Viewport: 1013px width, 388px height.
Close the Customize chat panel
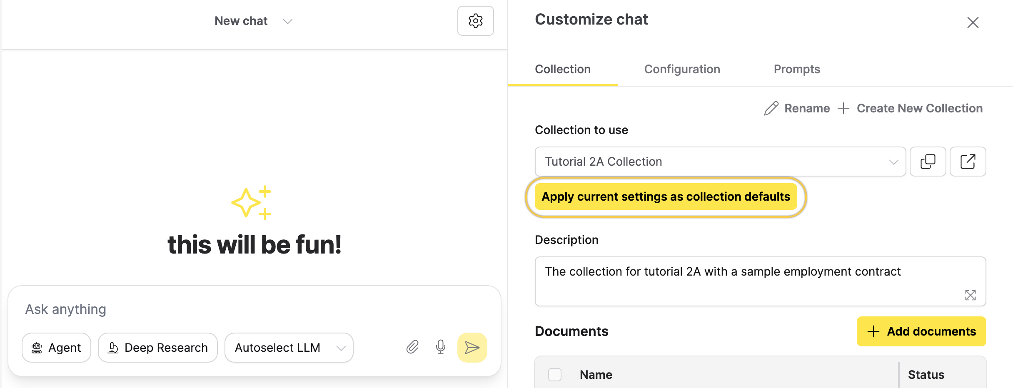click(x=973, y=22)
